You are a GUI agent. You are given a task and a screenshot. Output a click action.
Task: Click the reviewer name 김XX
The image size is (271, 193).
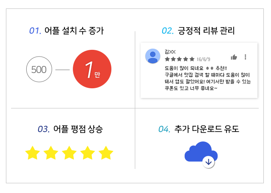[170, 52]
